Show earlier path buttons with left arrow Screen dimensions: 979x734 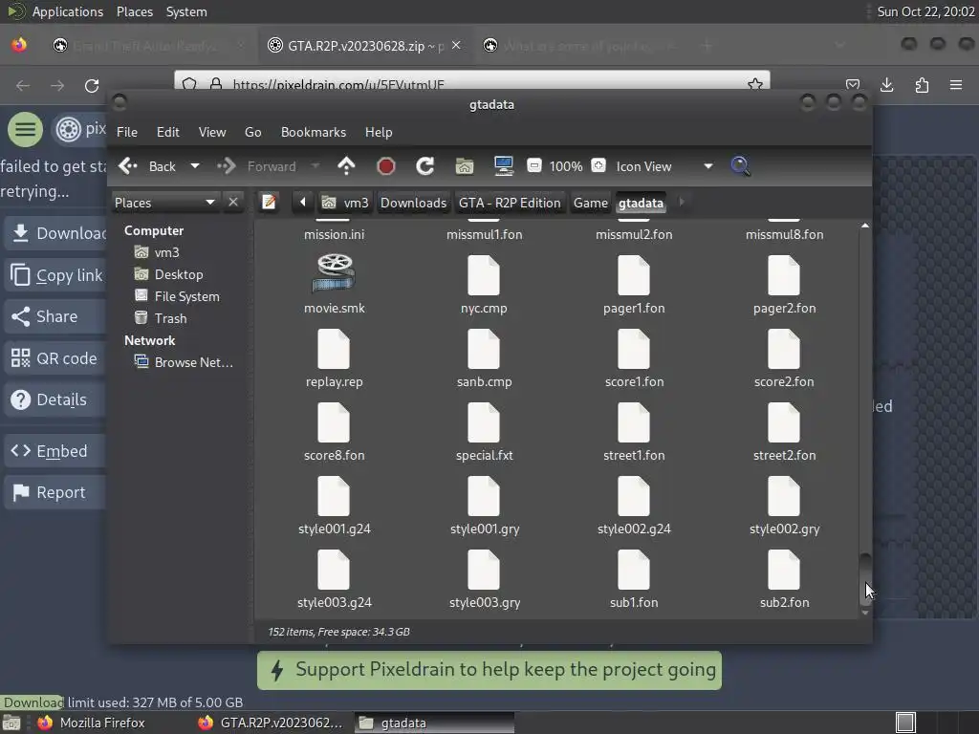(303, 203)
